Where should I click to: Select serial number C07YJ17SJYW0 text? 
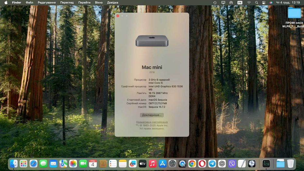click(157, 103)
